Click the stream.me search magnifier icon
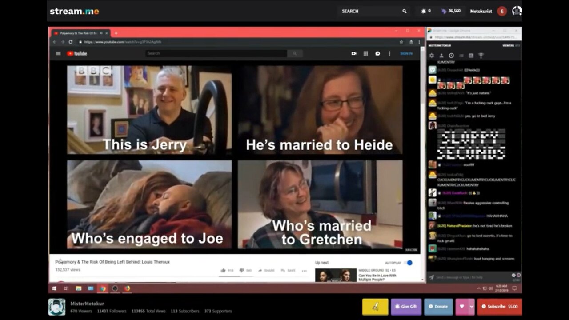569x320 pixels. coord(404,11)
